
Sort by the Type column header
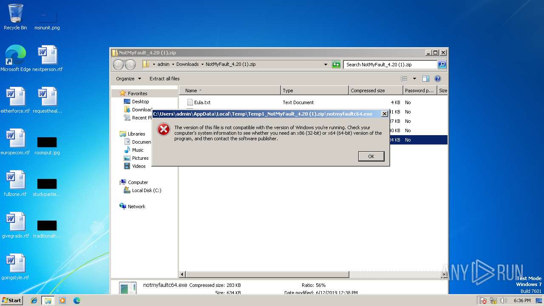(x=314, y=91)
